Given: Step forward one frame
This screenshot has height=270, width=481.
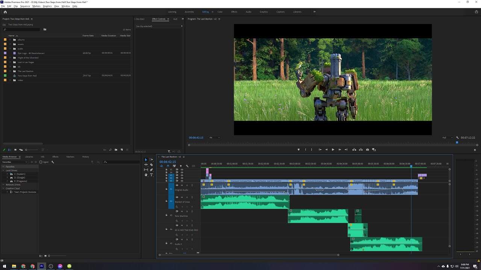Looking at the screenshot, I should click(x=340, y=150).
